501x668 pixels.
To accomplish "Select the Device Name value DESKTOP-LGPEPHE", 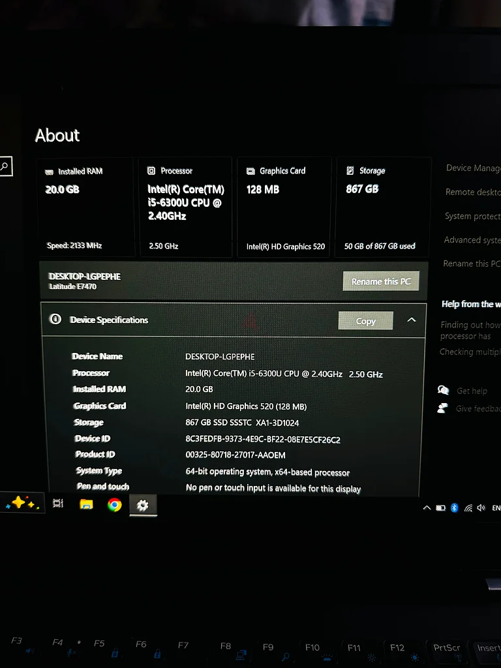I will point(220,357).
